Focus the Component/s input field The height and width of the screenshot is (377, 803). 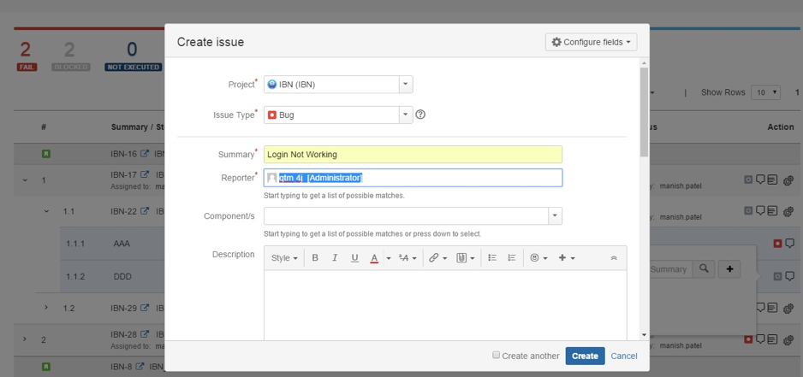coord(406,216)
